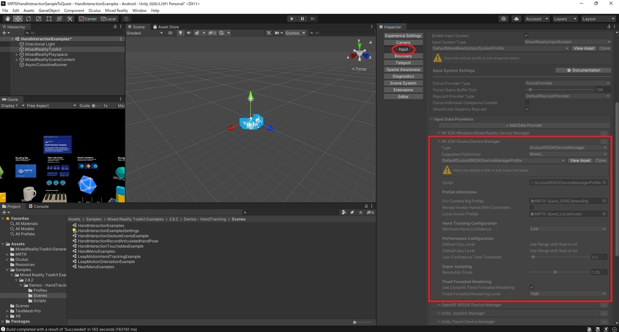
Task: Click the Spatial Awareness profile button
Action: 403,70
